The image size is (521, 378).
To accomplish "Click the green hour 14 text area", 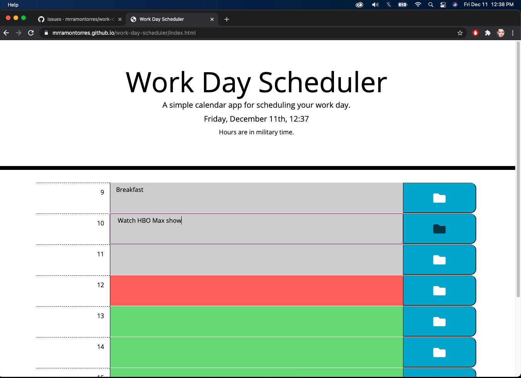I will coord(256,353).
